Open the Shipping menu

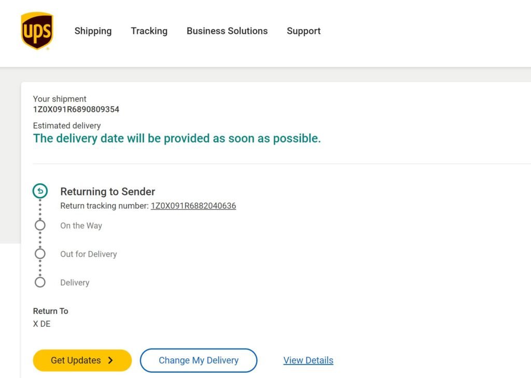point(93,31)
